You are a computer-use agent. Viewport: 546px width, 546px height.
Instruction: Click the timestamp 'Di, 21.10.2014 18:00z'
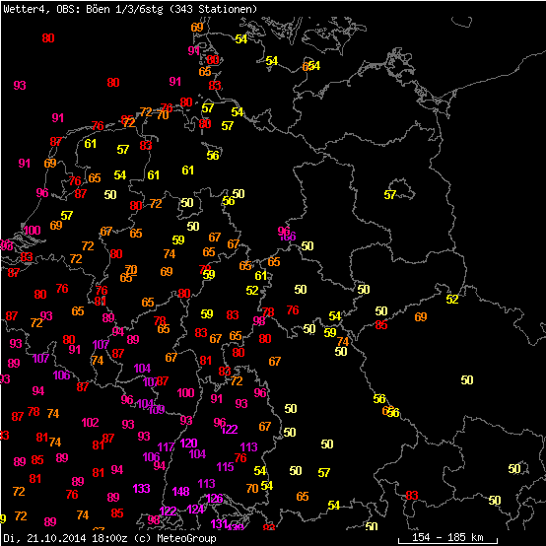65,538
